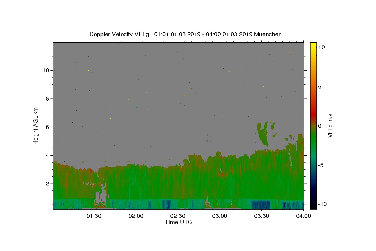Click the 04:00 time tick label
376x251 pixels.
point(303,216)
